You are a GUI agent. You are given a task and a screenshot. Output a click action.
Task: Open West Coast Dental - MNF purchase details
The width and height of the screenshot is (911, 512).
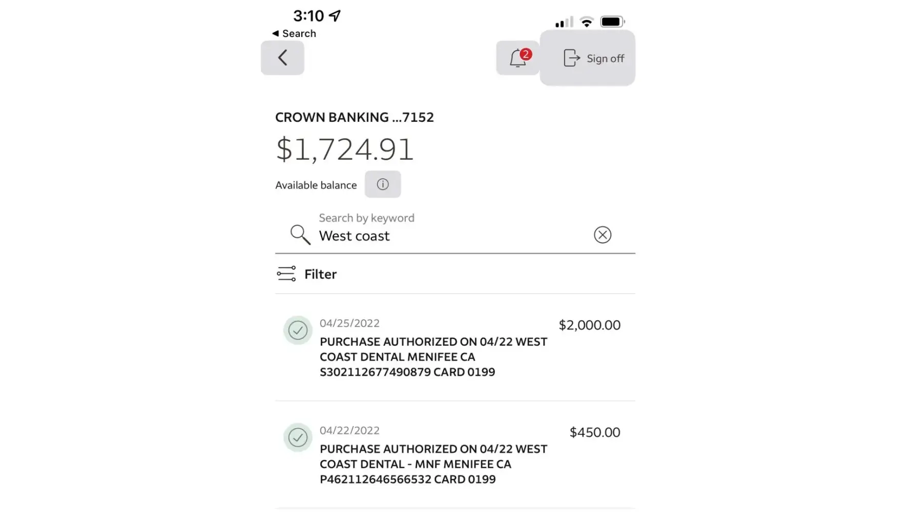pyautogui.click(x=433, y=464)
